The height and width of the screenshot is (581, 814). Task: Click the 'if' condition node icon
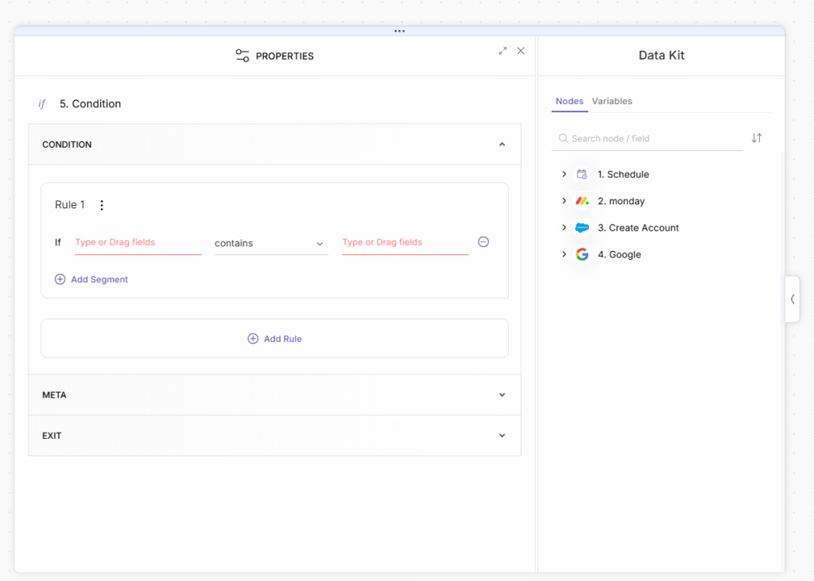(x=42, y=104)
